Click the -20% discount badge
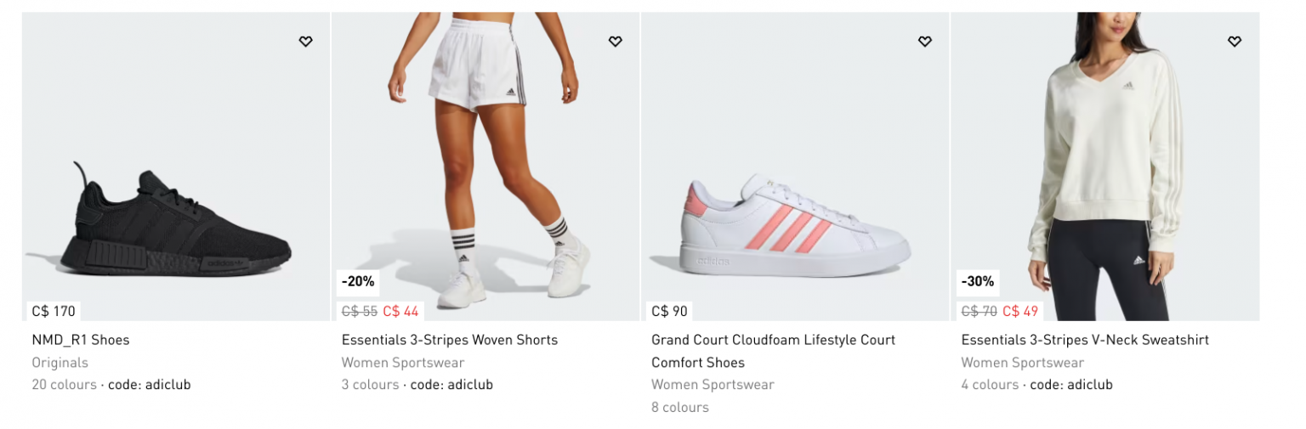Screen dimensions: 1306x429 point(358,281)
